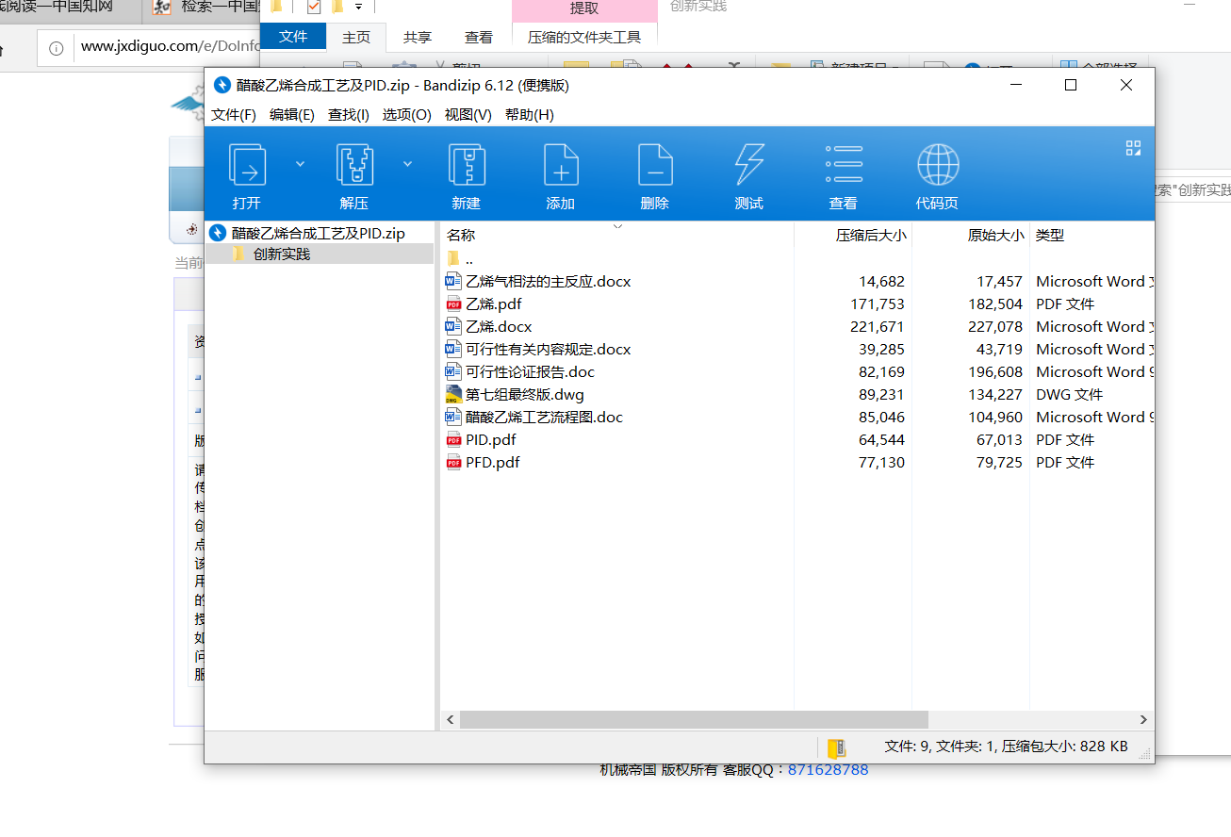Click the pink 提取 contextual tab in File Explorer
Screen dimensions: 1231x837
tap(584, 9)
